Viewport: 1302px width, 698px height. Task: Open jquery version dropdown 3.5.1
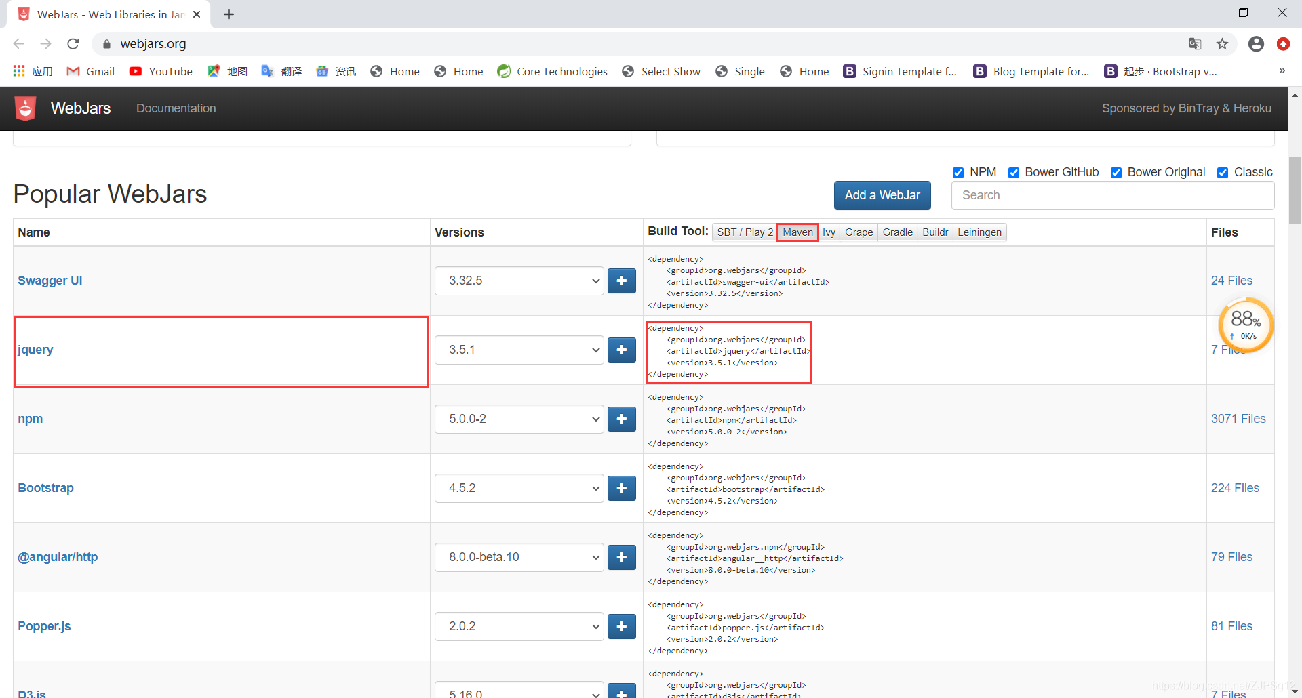(x=519, y=350)
